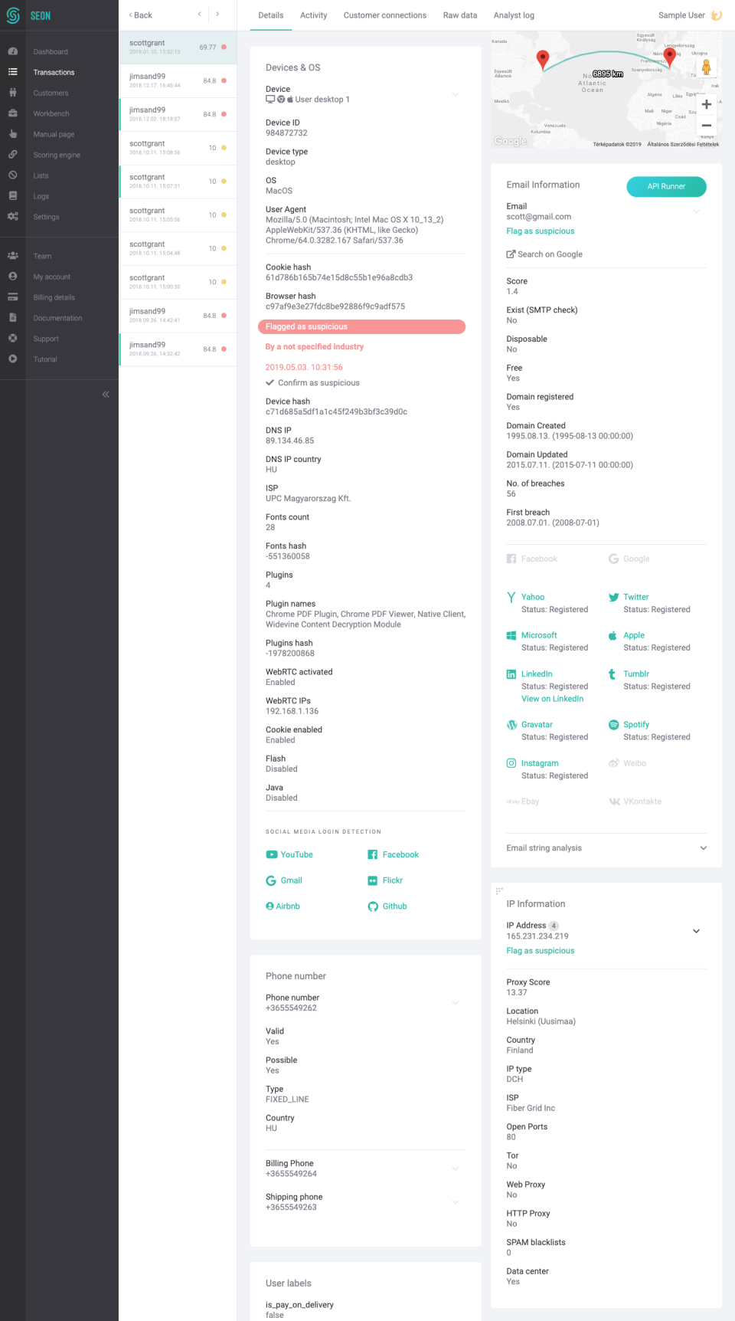Expand the Device details chevron

tap(456, 94)
